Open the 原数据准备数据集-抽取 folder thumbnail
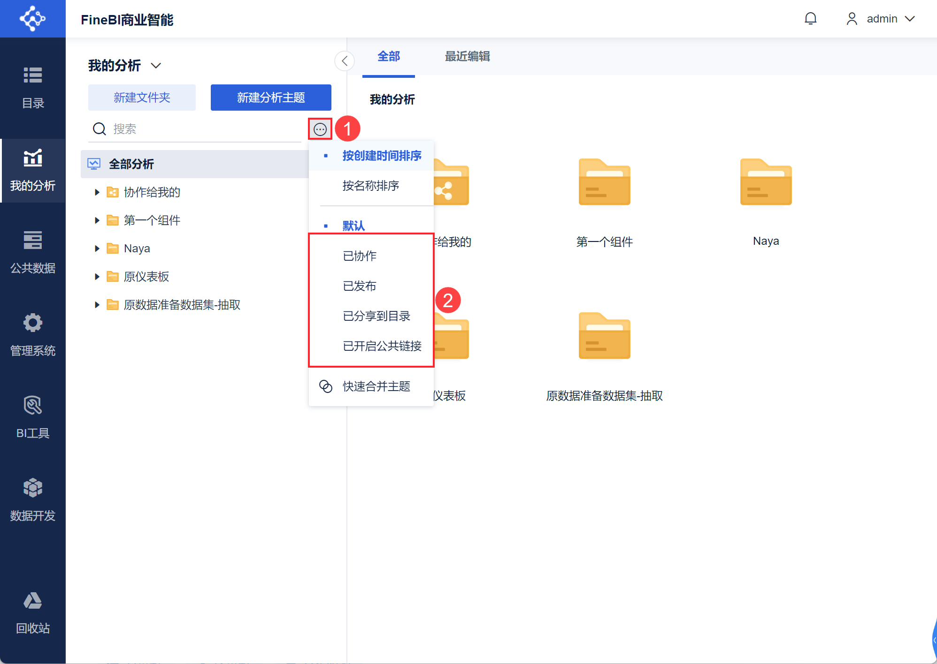 point(604,336)
